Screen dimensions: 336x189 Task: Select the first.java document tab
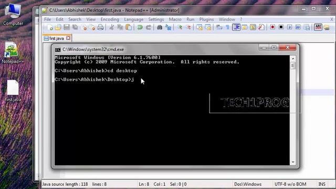tap(57, 38)
